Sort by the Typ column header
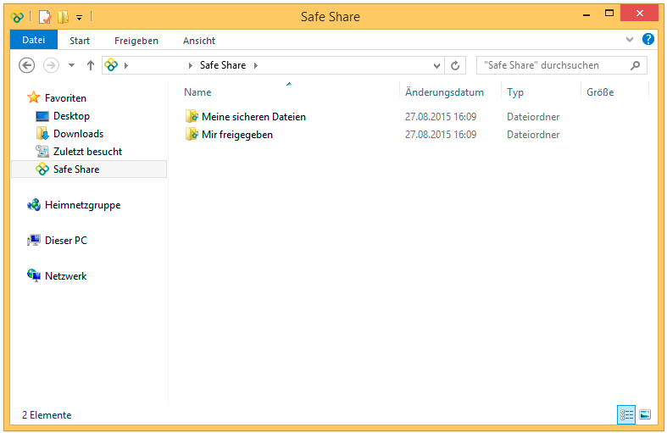Image resolution: width=667 pixels, height=433 pixels. point(515,92)
